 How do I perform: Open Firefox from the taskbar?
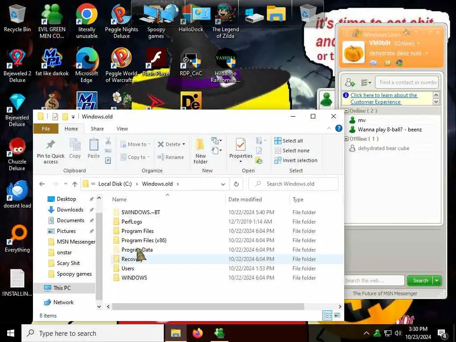point(198,333)
